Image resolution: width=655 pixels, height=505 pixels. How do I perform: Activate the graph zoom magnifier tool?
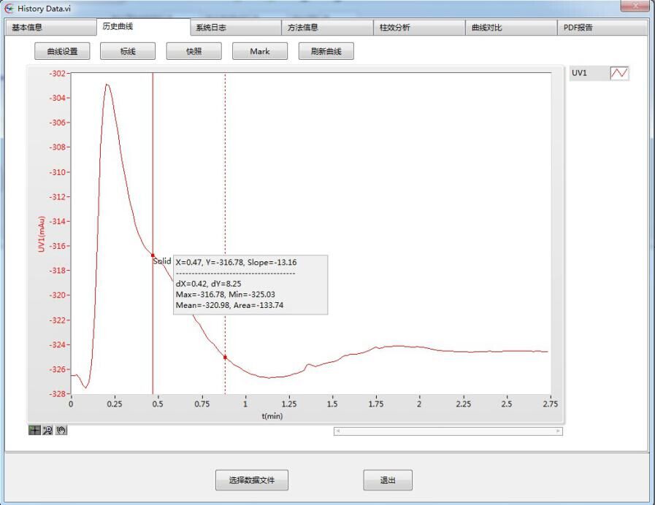tap(47, 431)
